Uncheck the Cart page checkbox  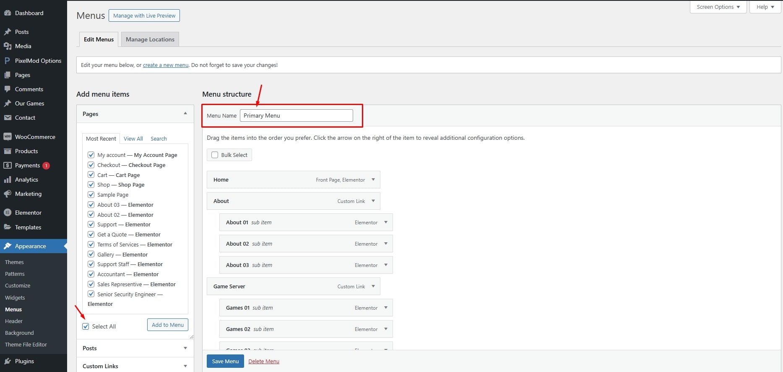(x=91, y=175)
